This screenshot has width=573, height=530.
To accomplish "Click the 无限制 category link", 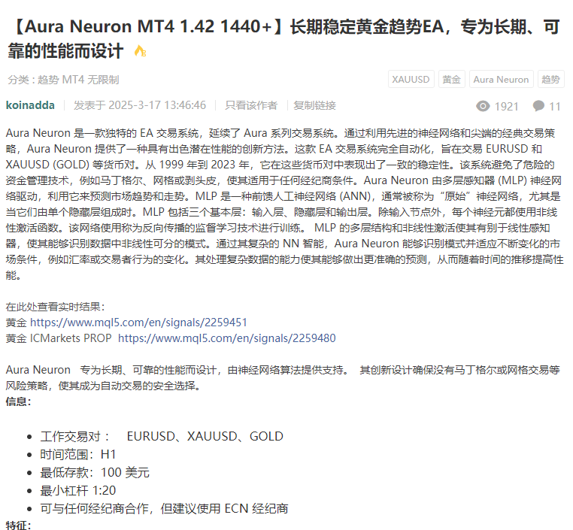I will [x=104, y=80].
